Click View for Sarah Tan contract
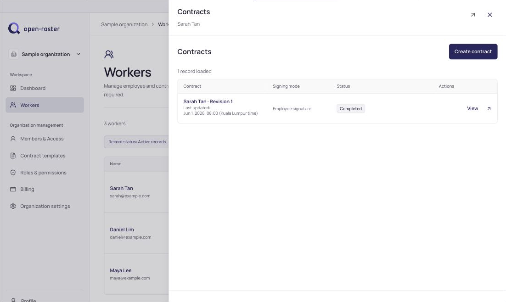The height and width of the screenshot is (302, 506). [x=472, y=108]
